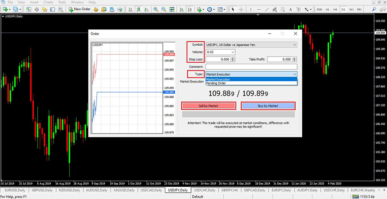Choose Market Execution from Type list

pos(251,79)
